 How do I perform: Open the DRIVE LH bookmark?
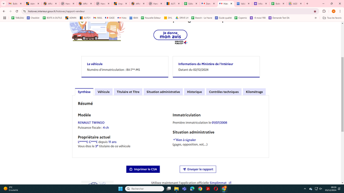click(x=182, y=18)
